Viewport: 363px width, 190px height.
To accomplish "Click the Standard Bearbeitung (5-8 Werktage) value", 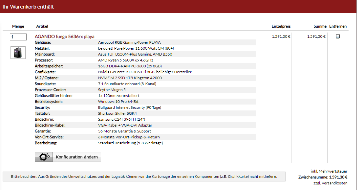I will (130, 143).
